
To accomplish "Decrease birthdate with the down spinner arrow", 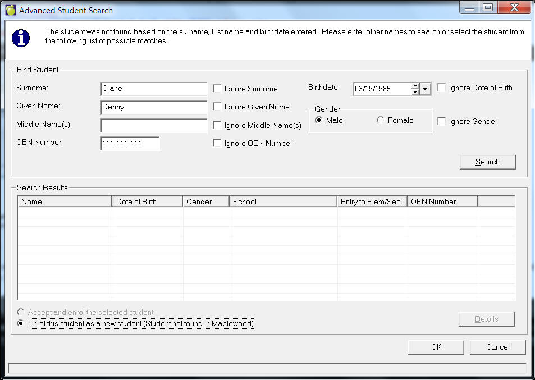I will tap(415, 92).
